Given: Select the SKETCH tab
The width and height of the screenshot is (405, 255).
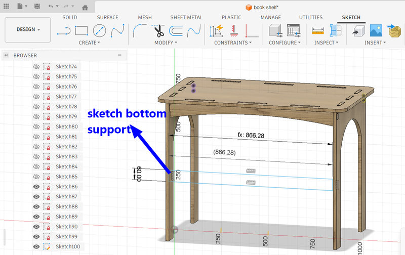Looking at the screenshot, I should pos(351,17).
